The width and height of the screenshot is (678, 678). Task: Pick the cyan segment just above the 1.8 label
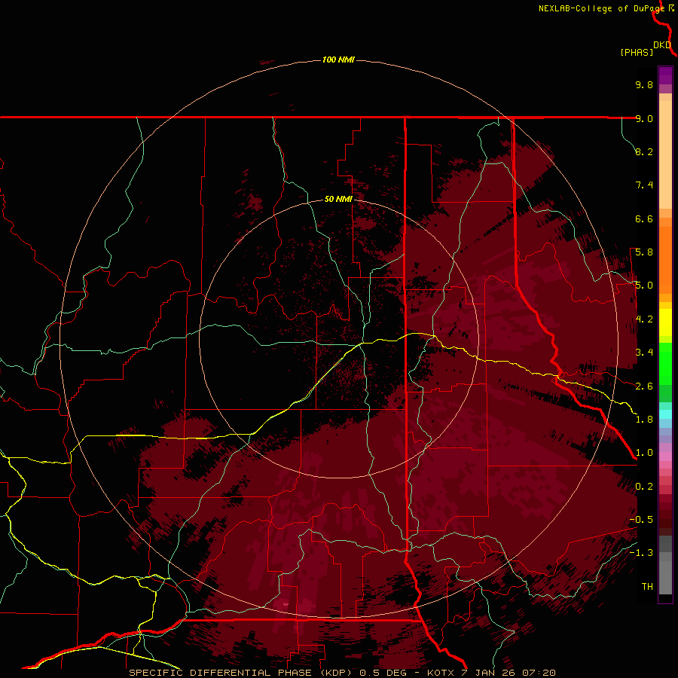pyautogui.click(x=665, y=414)
